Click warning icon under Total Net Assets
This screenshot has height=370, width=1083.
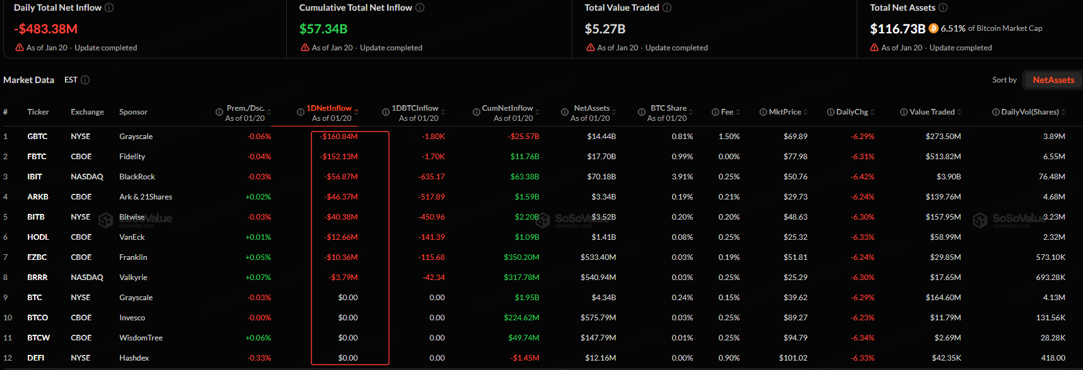(874, 48)
